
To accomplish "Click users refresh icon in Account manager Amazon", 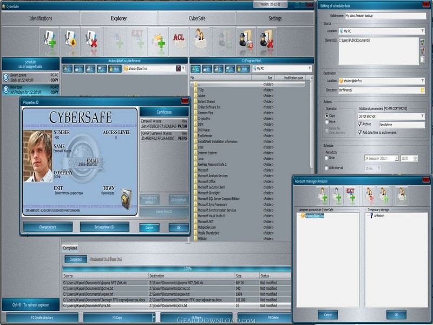I will pos(401,196).
